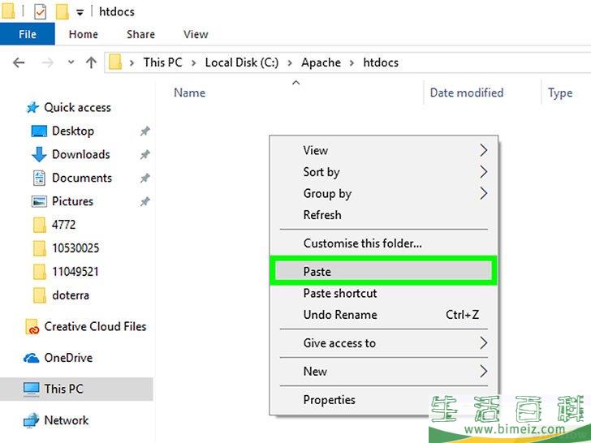Open OneDrive in the navigation pane
Screen dimensions: 591x443
click(68, 358)
